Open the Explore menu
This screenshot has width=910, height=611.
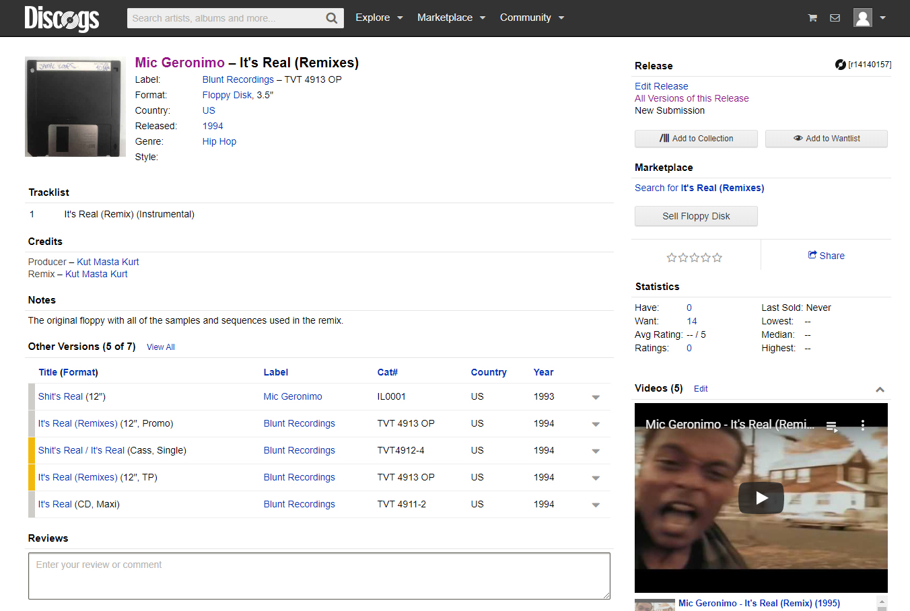tap(379, 17)
